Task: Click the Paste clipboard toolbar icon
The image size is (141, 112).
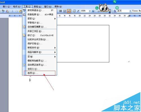Action: pyautogui.click(x=21, y=11)
